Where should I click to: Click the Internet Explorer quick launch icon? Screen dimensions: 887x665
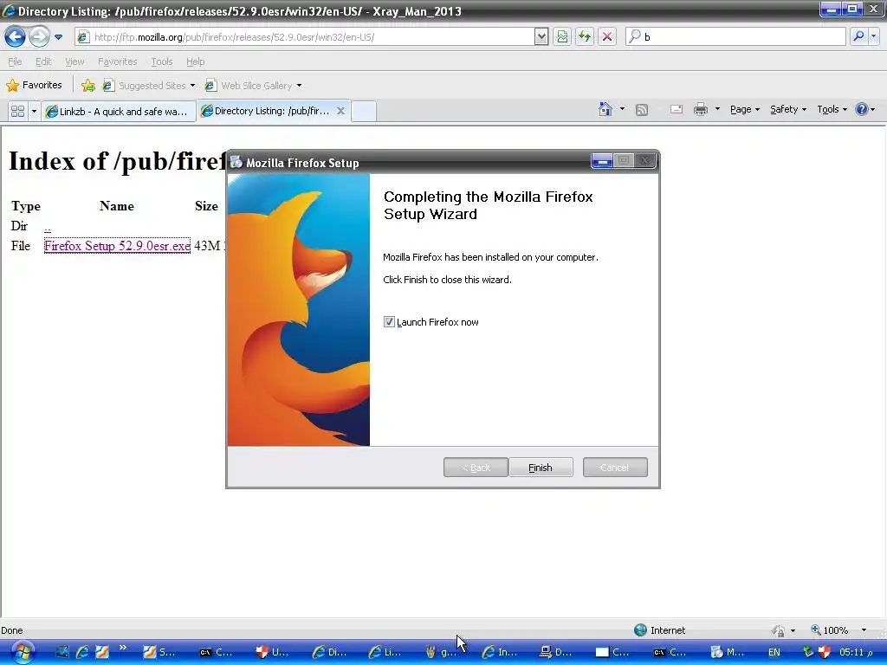point(82,652)
